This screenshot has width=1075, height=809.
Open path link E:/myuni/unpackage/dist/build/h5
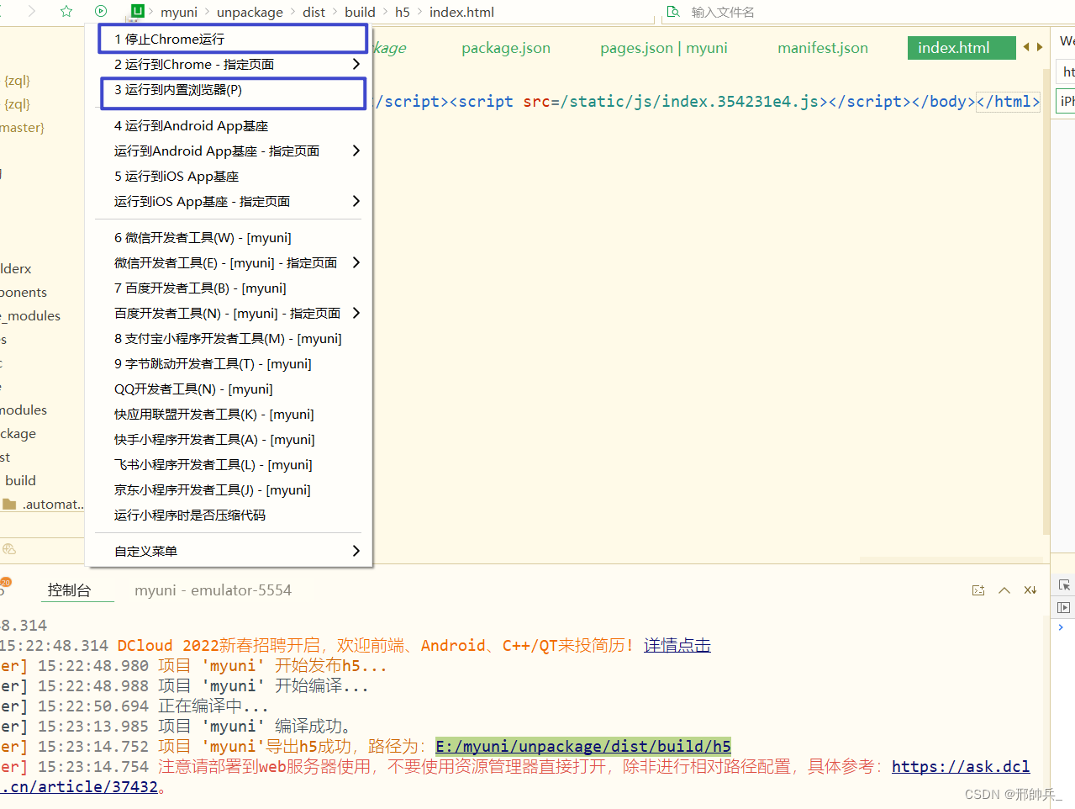583,746
